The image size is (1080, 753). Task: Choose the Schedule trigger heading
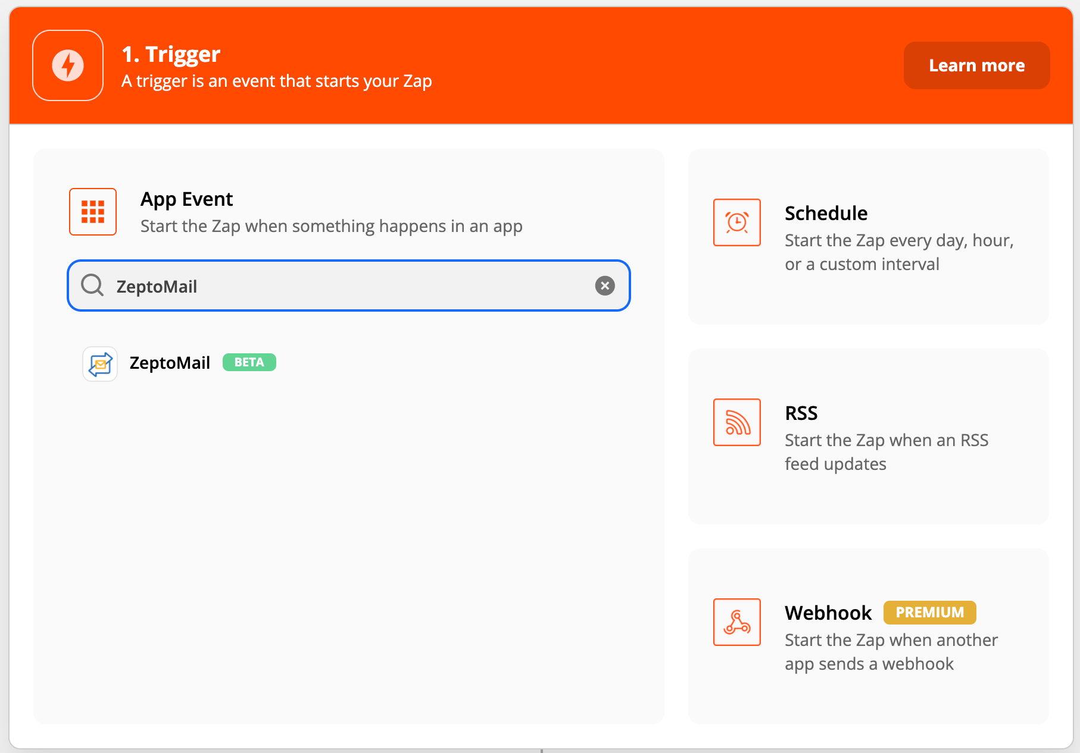(x=826, y=213)
